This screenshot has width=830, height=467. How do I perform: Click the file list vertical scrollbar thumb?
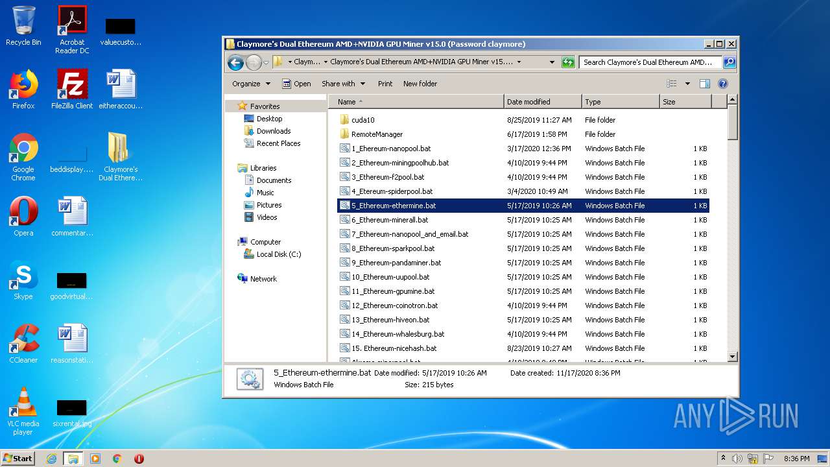pyautogui.click(x=733, y=122)
